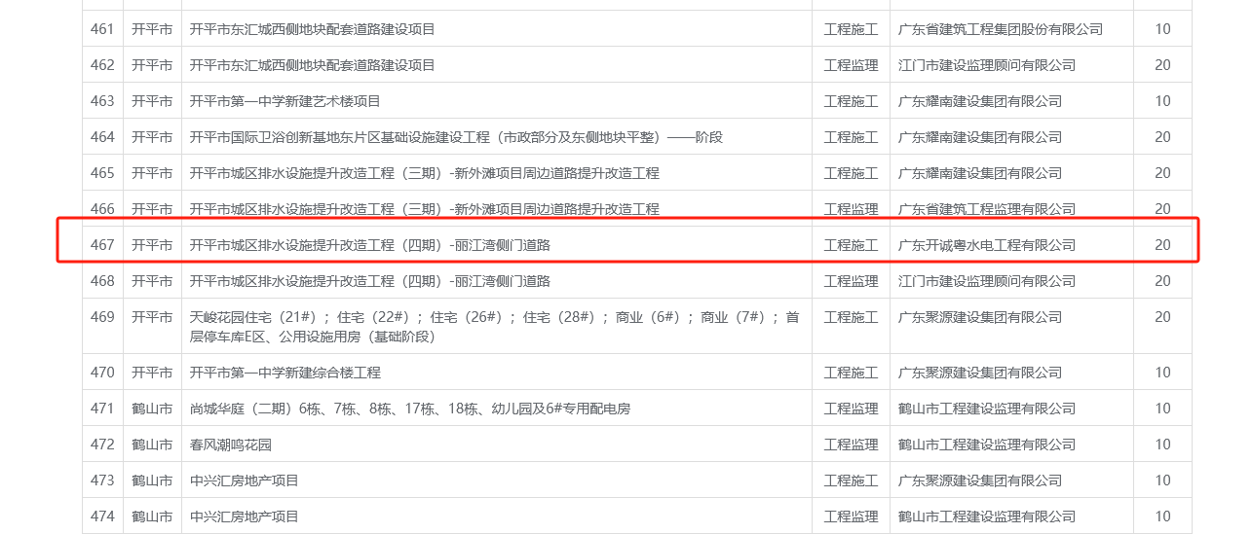Click 工程监理 type cell in row 472
The height and width of the screenshot is (534, 1252).
point(851,445)
